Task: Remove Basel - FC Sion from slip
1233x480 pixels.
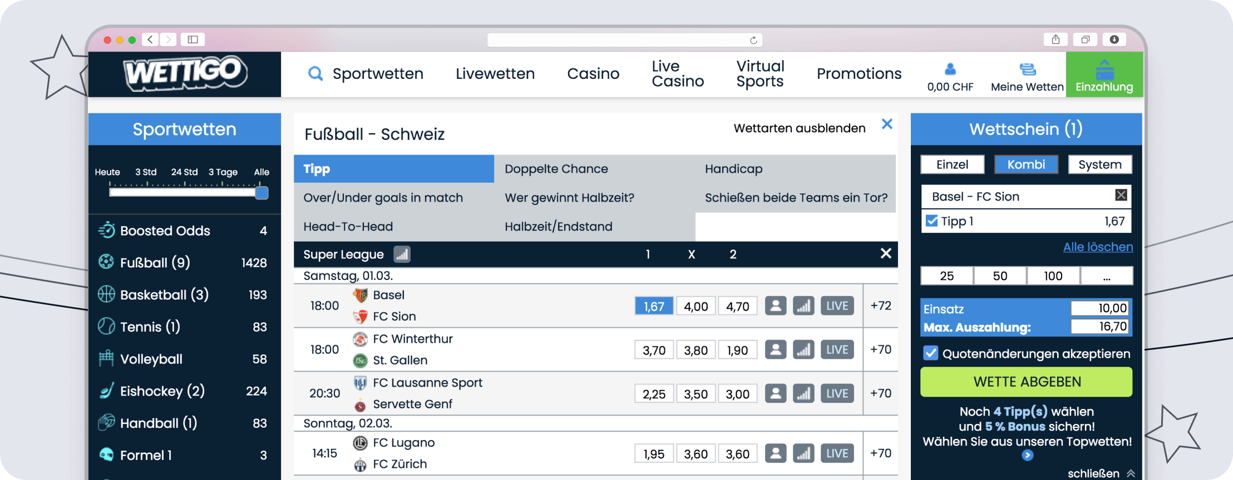Action: pyautogui.click(x=1121, y=195)
